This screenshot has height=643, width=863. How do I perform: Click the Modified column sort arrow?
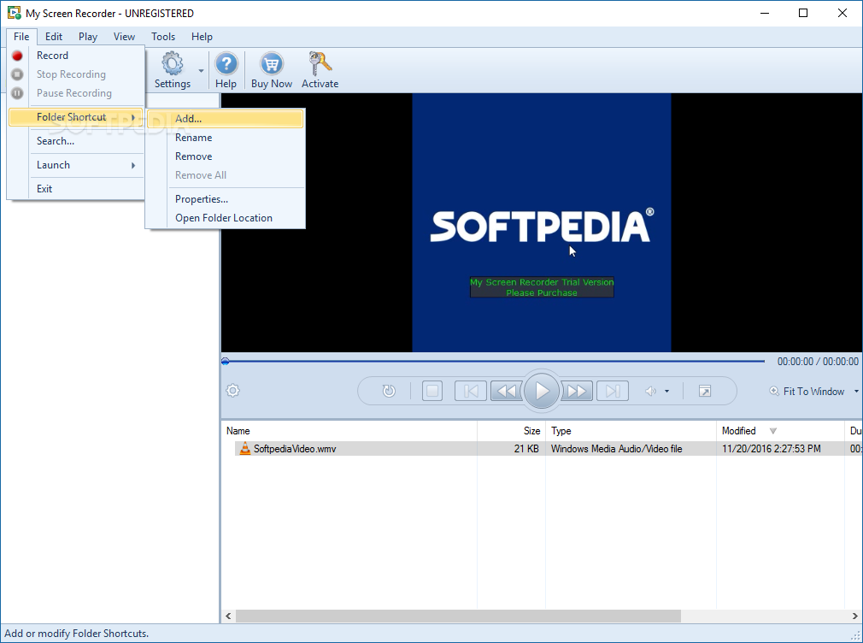point(772,431)
